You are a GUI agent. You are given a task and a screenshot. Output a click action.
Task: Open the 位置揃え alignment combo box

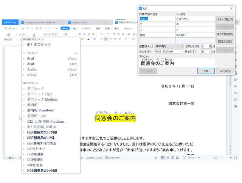(169, 46)
